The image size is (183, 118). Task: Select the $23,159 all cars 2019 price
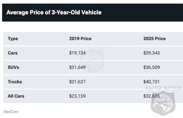click(77, 96)
